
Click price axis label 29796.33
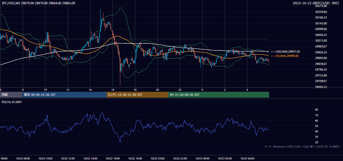[321, 69]
